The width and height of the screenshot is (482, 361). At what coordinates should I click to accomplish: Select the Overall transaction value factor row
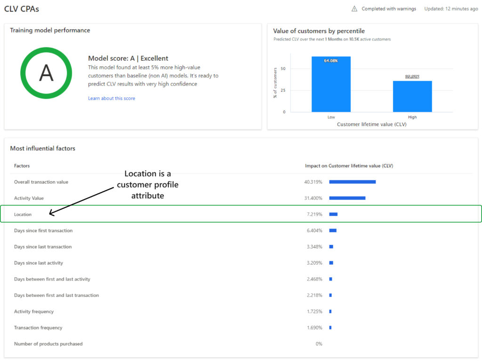point(41,181)
